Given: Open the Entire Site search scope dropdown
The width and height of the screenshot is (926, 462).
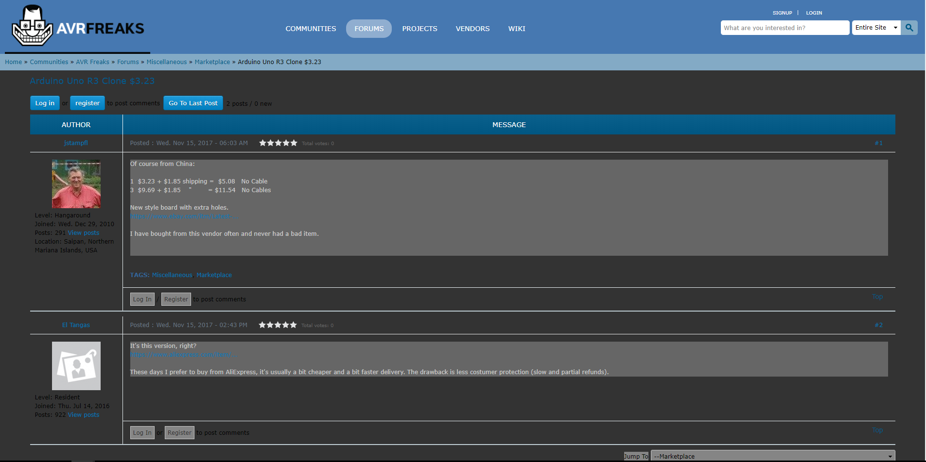Looking at the screenshot, I should tap(876, 28).
